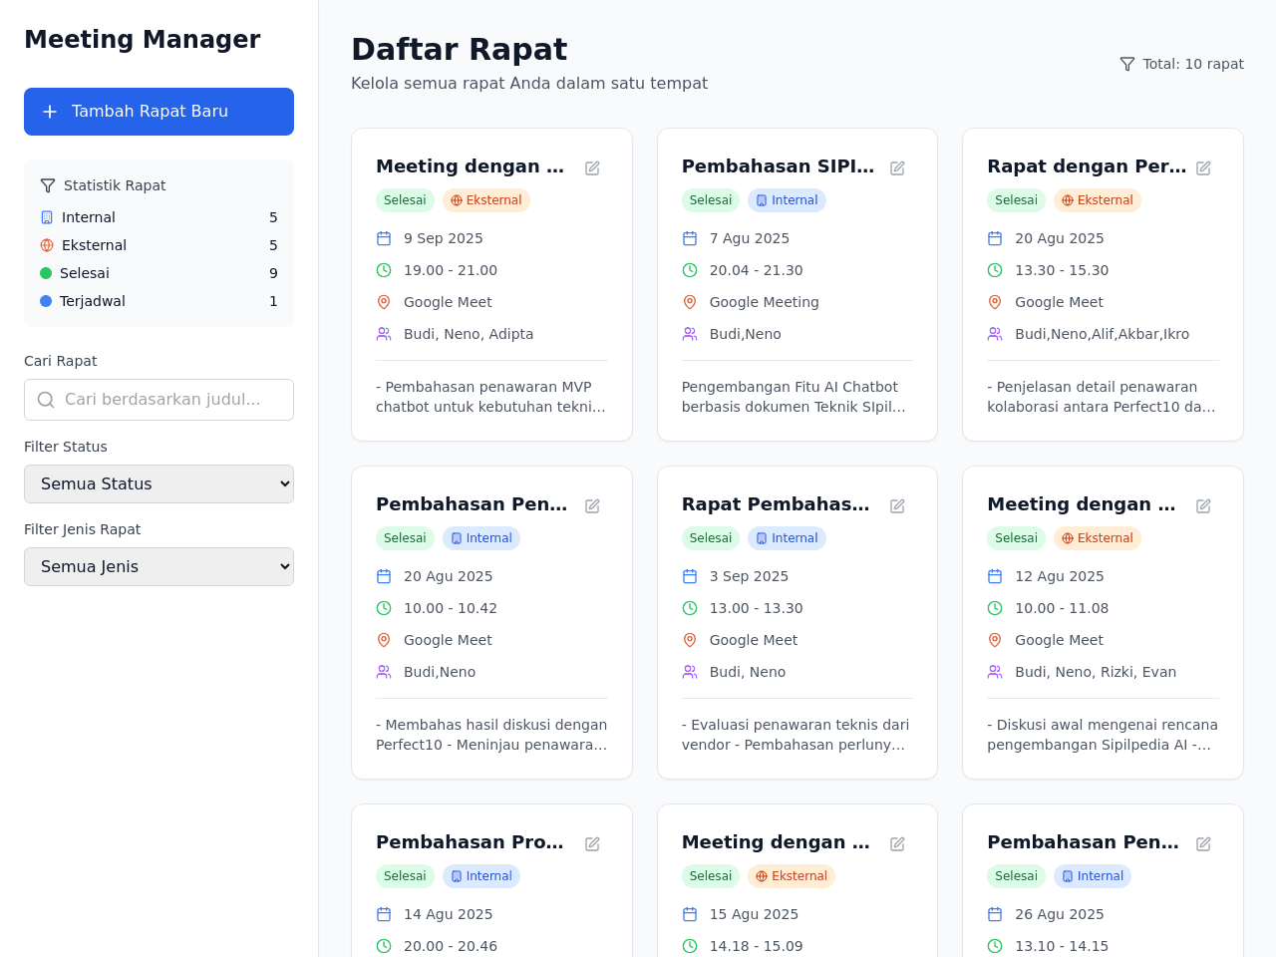Viewport: 1276px width, 957px height.
Task: Edit the Pembahasan SIPI... meeting card
Action: tap(897, 167)
